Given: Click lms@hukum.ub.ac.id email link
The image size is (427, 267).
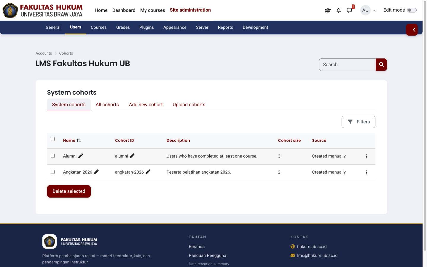Looking at the screenshot, I should [x=317, y=255].
